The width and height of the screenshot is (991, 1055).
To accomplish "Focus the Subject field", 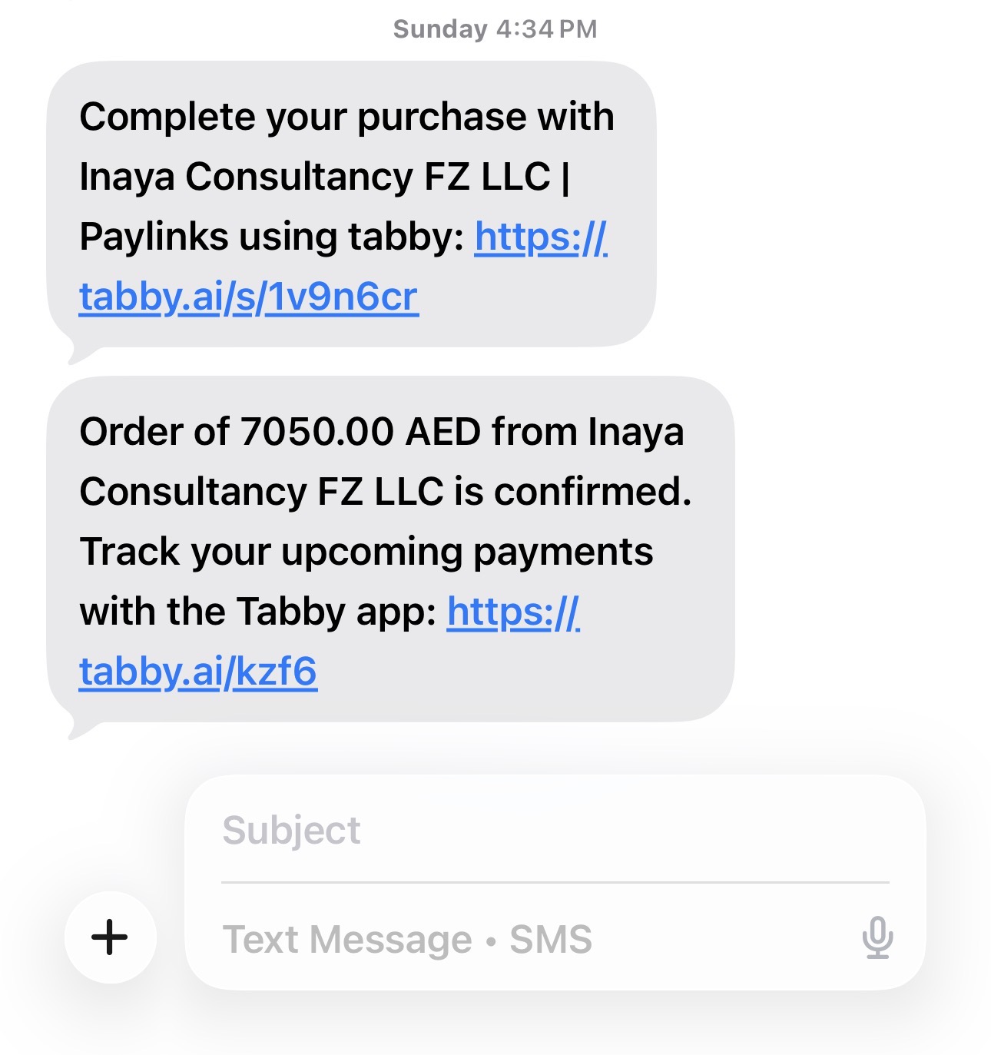I will [x=555, y=830].
